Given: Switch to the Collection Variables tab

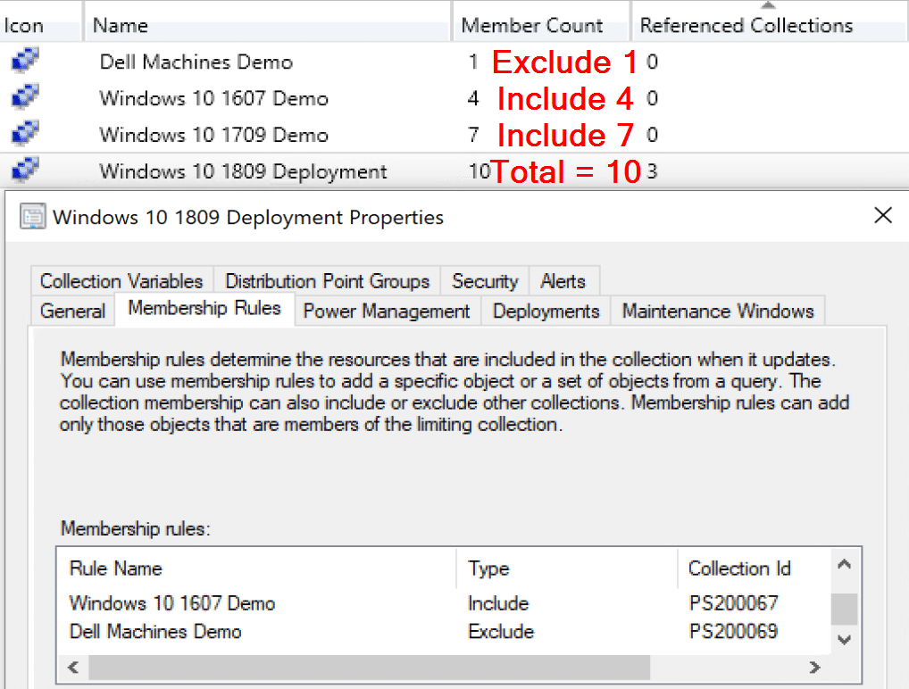Looking at the screenshot, I should pyautogui.click(x=121, y=280).
